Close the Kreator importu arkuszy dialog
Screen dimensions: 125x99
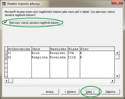[x=117, y=2]
